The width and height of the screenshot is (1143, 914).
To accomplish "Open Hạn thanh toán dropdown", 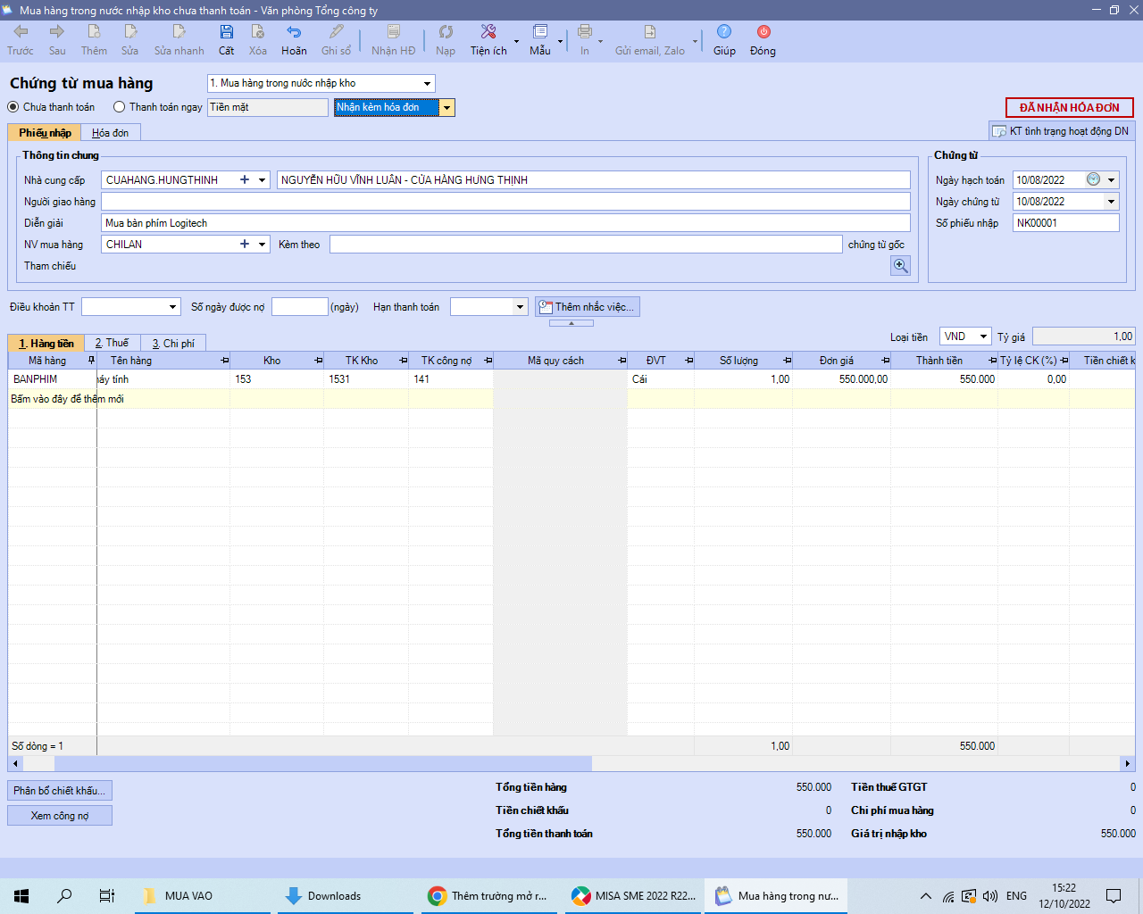I will [x=521, y=307].
